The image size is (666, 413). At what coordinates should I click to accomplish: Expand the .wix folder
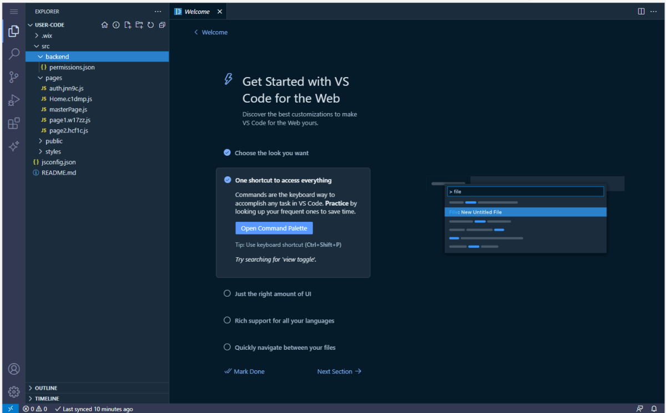97,35
